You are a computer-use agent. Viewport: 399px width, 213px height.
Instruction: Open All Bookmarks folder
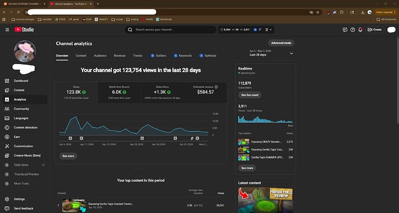(386, 19)
